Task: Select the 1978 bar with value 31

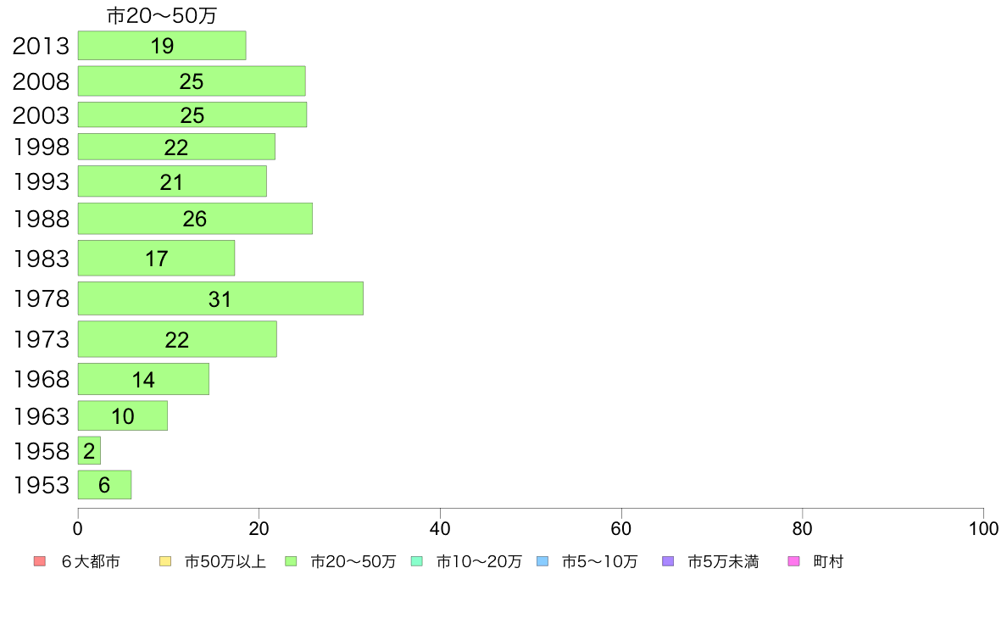Action: pos(220,298)
